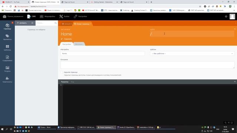The image size is (237, 133).
Task: Open the default theme tab dropdown
Action: click(67, 24)
